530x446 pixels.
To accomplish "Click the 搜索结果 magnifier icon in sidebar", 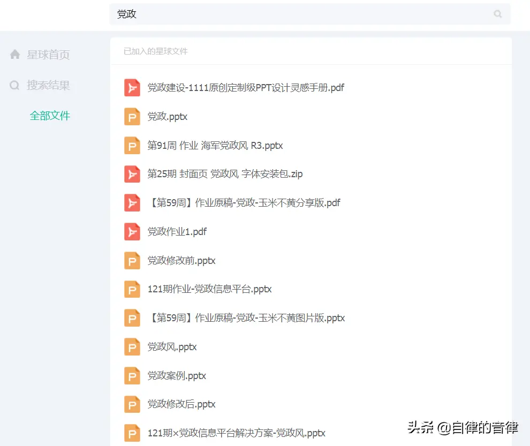I will coord(14,85).
